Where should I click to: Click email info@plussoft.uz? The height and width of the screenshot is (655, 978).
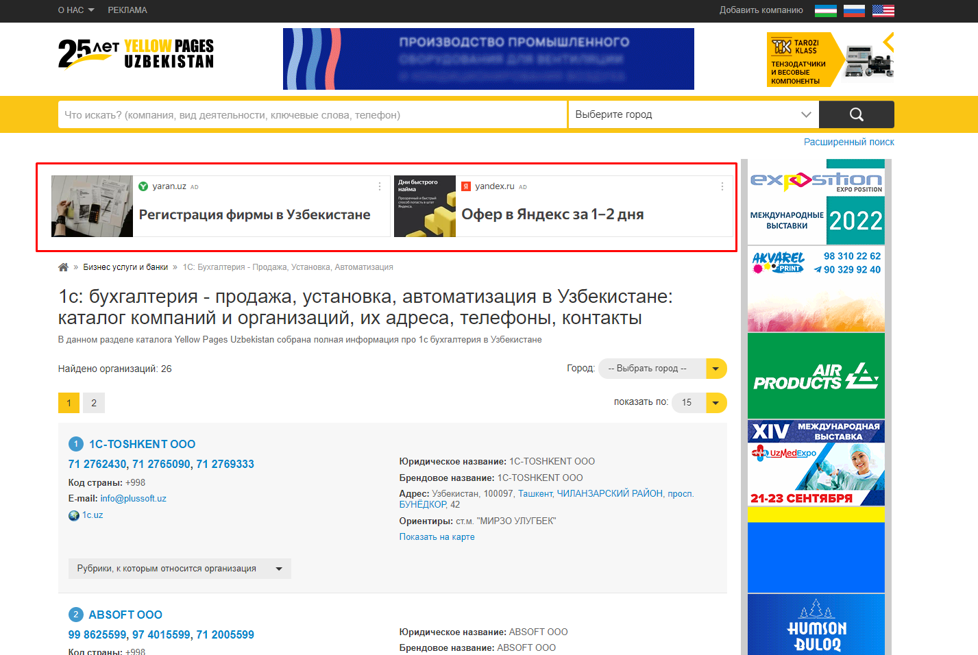133,499
